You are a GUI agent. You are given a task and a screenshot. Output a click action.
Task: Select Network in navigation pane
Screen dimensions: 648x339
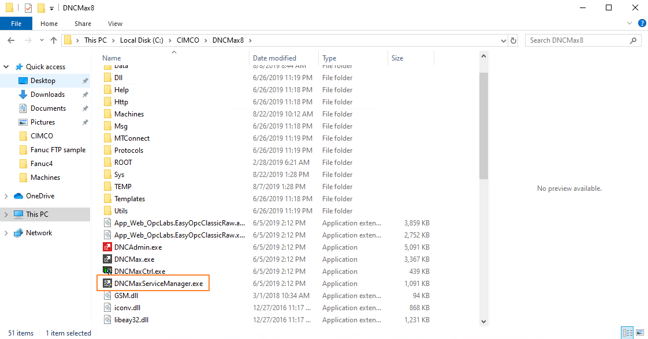pyautogui.click(x=39, y=232)
